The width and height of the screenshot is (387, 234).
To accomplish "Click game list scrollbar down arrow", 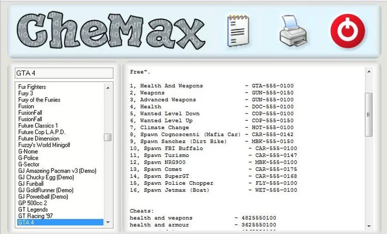I will (x=108, y=222).
